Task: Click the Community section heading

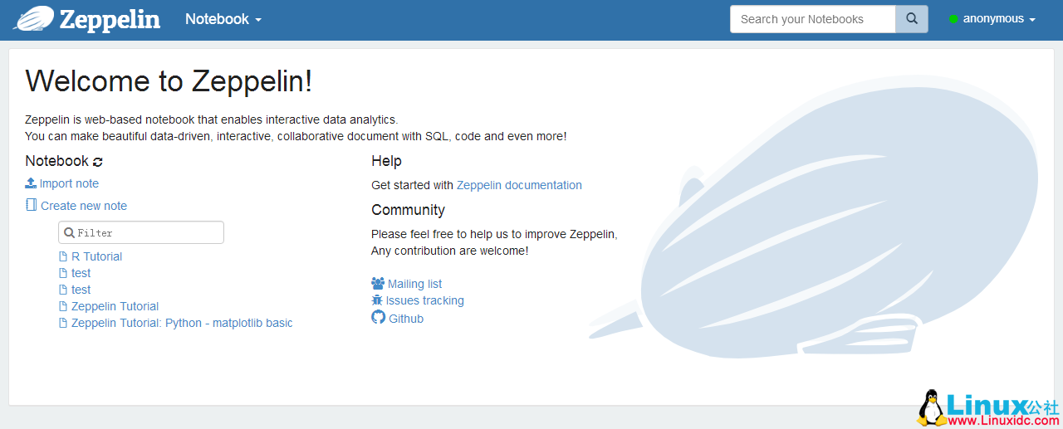Action: pyautogui.click(x=408, y=210)
